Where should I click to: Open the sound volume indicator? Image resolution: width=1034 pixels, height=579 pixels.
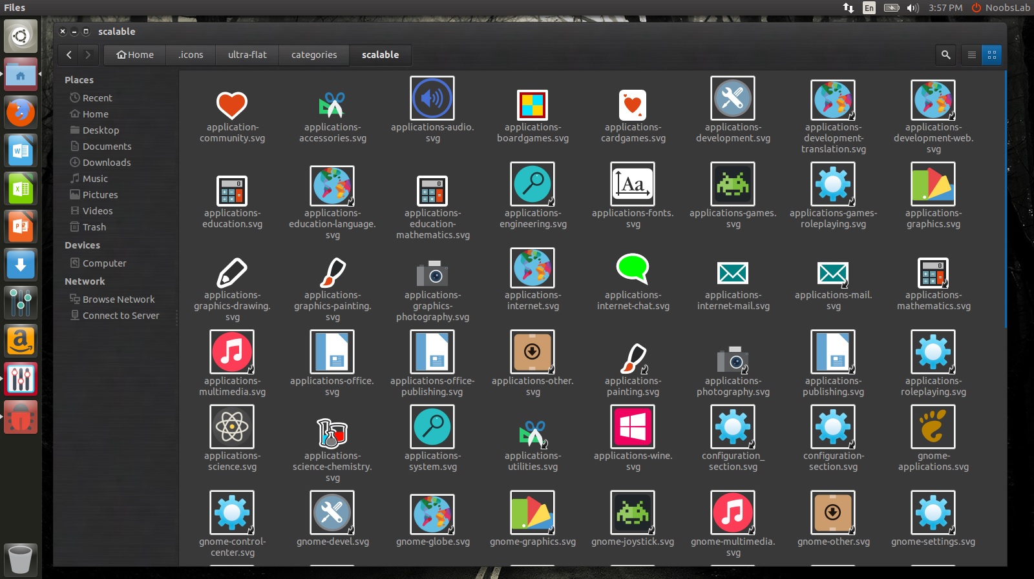coord(913,8)
